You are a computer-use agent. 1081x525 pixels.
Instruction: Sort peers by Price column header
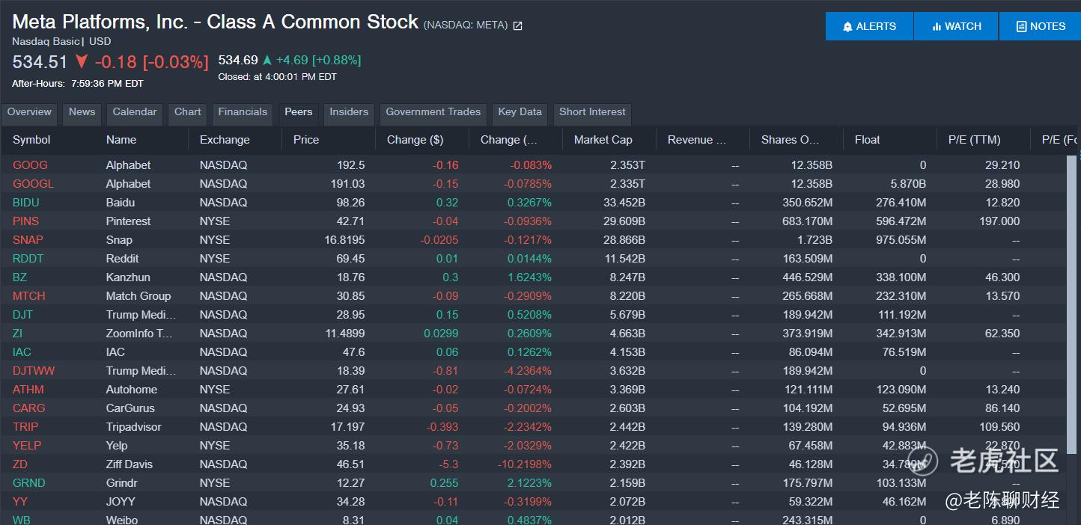(306, 140)
